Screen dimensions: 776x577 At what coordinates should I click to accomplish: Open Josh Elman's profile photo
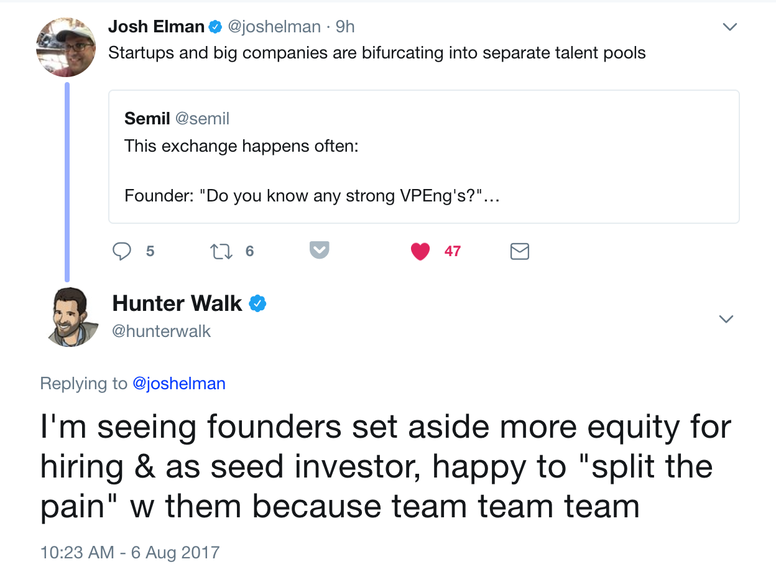[66, 47]
